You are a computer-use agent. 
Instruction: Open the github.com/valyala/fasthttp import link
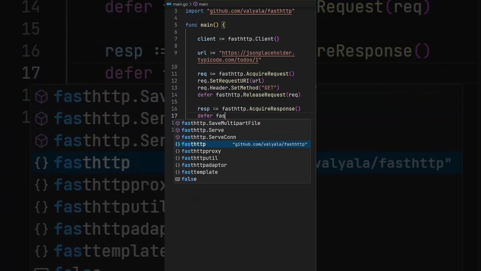(251, 11)
